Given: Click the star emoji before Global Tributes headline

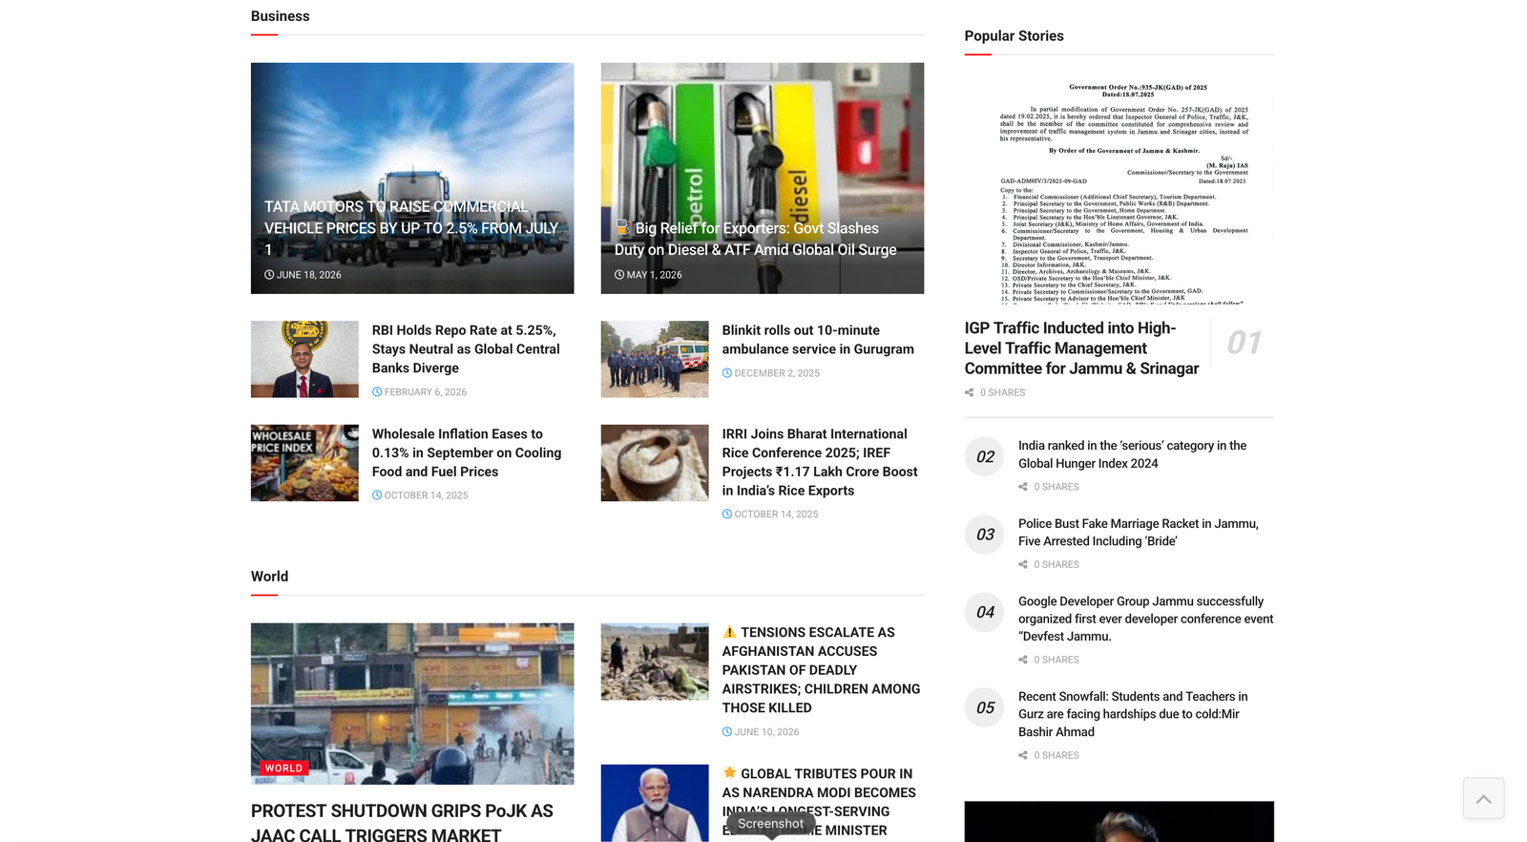Looking at the screenshot, I should [730, 773].
